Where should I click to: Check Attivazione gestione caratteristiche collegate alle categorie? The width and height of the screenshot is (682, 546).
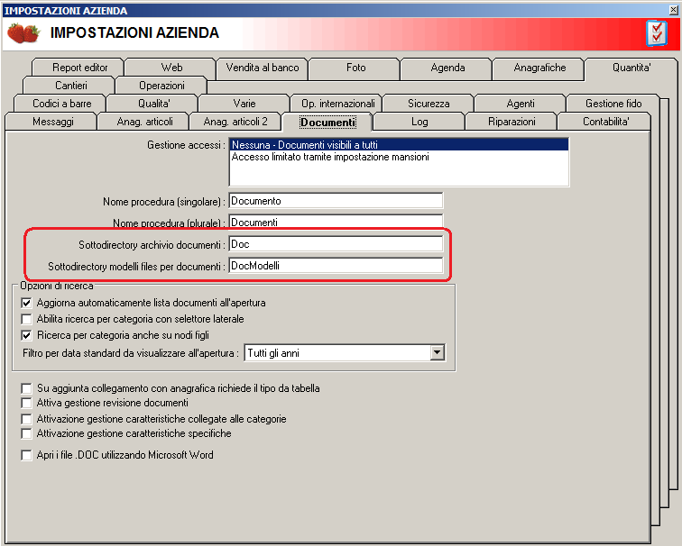click(26, 419)
